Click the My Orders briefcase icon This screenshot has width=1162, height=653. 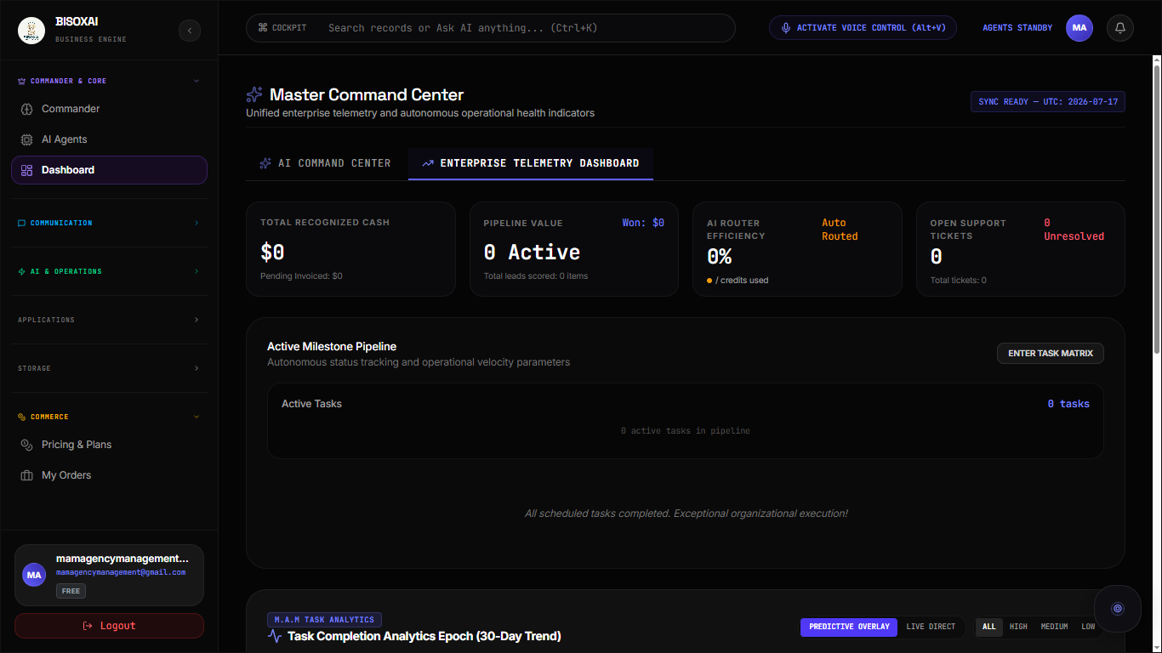tap(26, 475)
